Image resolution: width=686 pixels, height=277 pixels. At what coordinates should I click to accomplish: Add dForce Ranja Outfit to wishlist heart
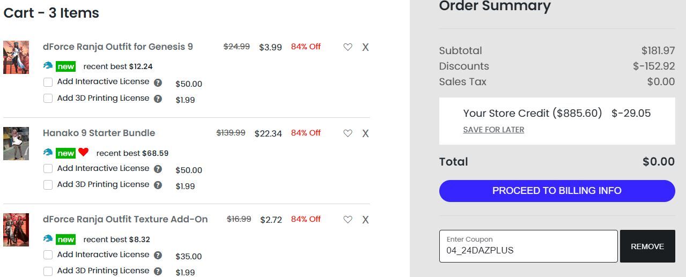click(x=348, y=47)
